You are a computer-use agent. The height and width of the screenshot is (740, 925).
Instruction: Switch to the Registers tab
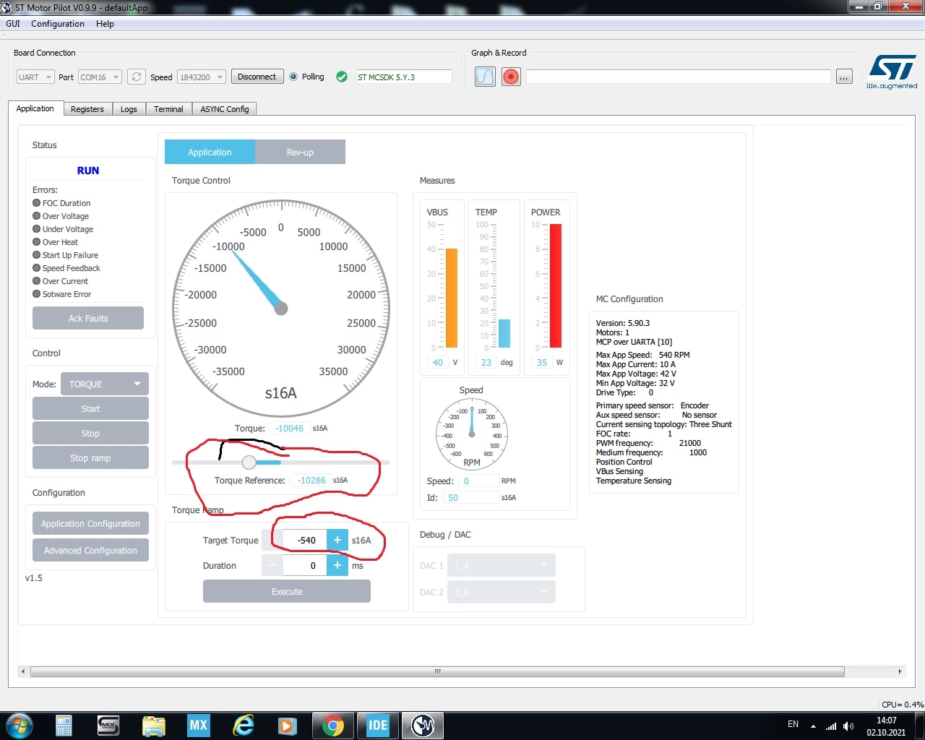tap(87, 109)
